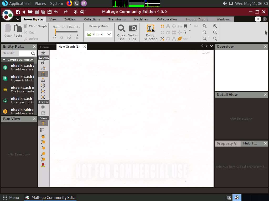This screenshot has width=269, height=201.
Task: Switch to the Home graph tab
Action: (44, 47)
